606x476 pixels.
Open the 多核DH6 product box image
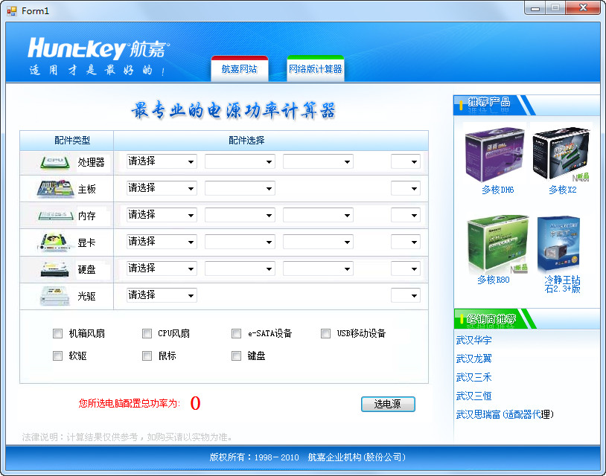tap(494, 154)
